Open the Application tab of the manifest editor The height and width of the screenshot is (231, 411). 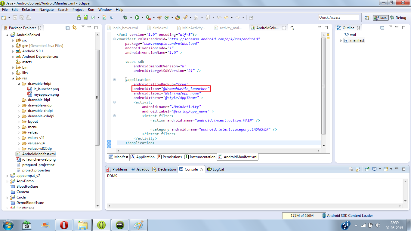142,157
